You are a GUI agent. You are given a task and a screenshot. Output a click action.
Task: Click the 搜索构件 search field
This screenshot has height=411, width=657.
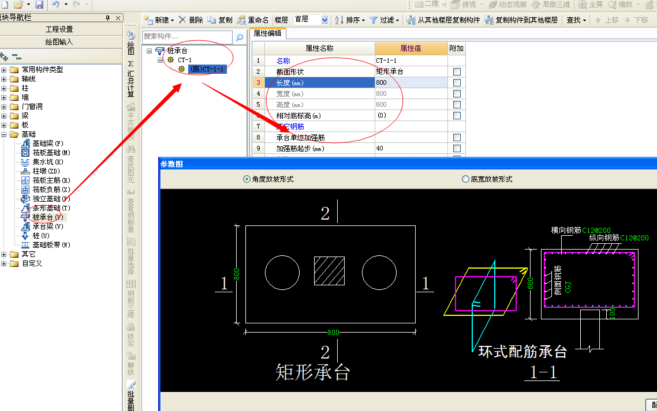[x=187, y=36]
